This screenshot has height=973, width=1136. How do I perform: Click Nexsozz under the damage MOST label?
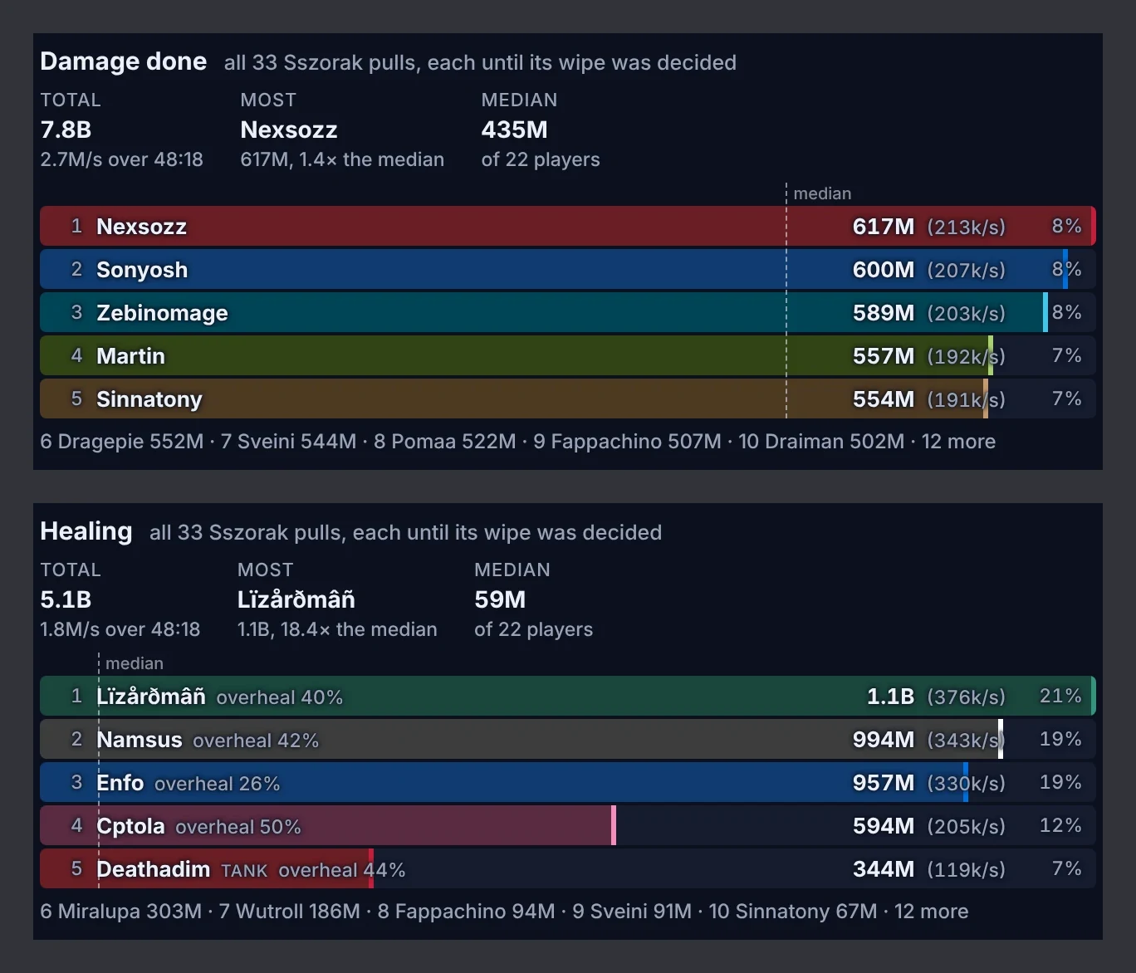(288, 130)
